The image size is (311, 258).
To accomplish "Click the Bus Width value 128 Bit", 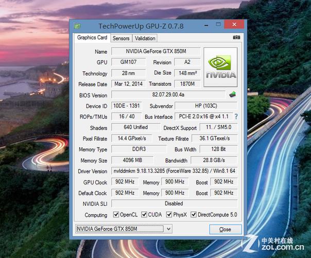I will click(218, 149).
